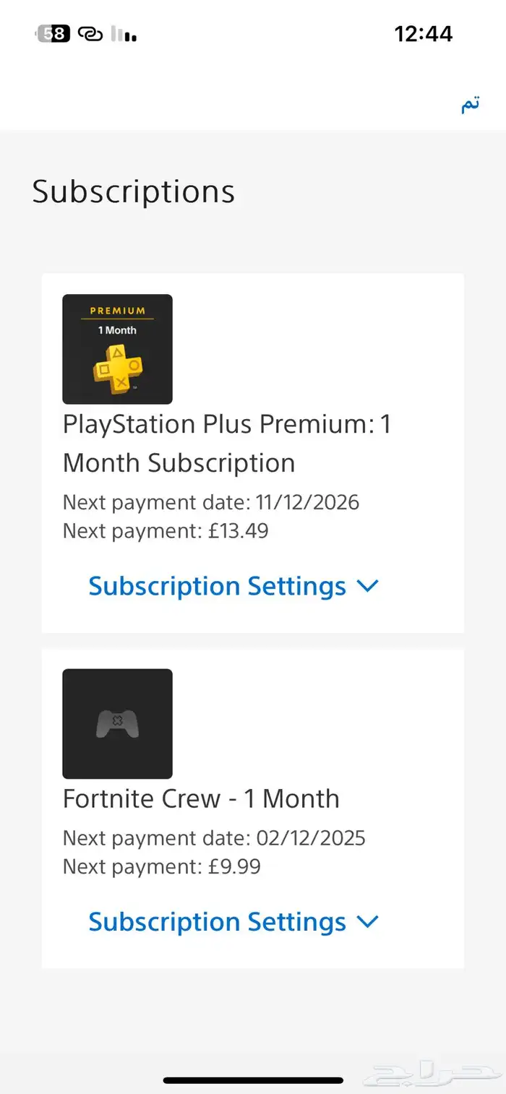Tap the Fortnite Crew controller placeholder icon
This screenshot has height=1094, width=506.
tap(117, 723)
